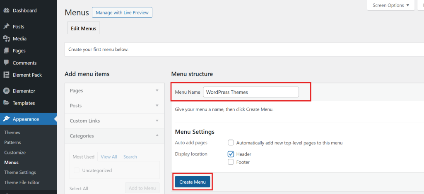Click the Comments speech bubble icon
Image resolution: width=424 pixels, height=194 pixels.
coord(6,63)
